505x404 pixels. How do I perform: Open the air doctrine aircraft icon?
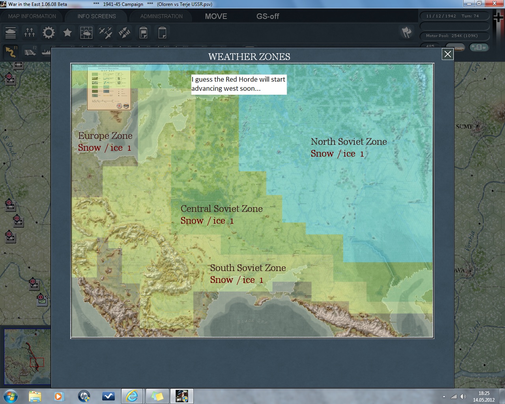pyautogui.click(x=105, y=32)
